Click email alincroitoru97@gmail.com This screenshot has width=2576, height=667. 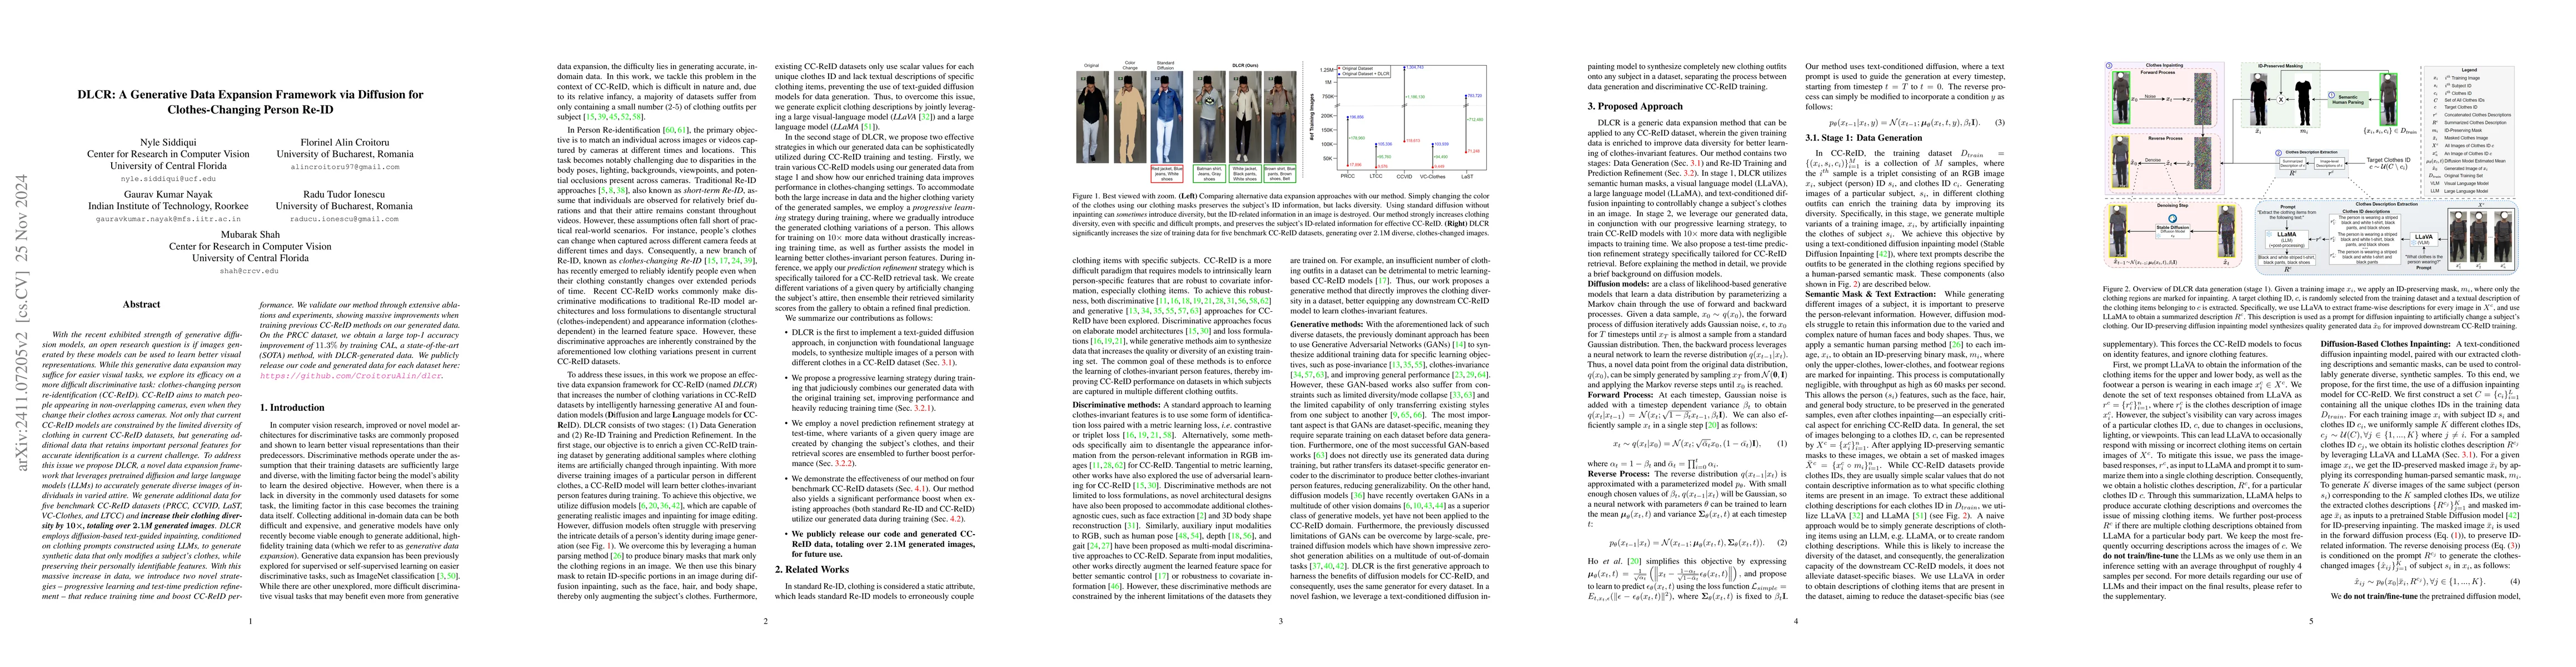[x=344, y=166]
